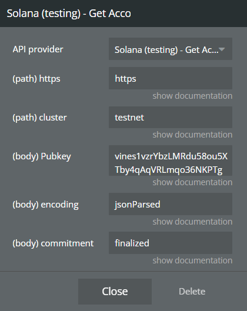Delete this Solana API action
The width and height of the screenshot is (247, 311).
pos(192,292)
